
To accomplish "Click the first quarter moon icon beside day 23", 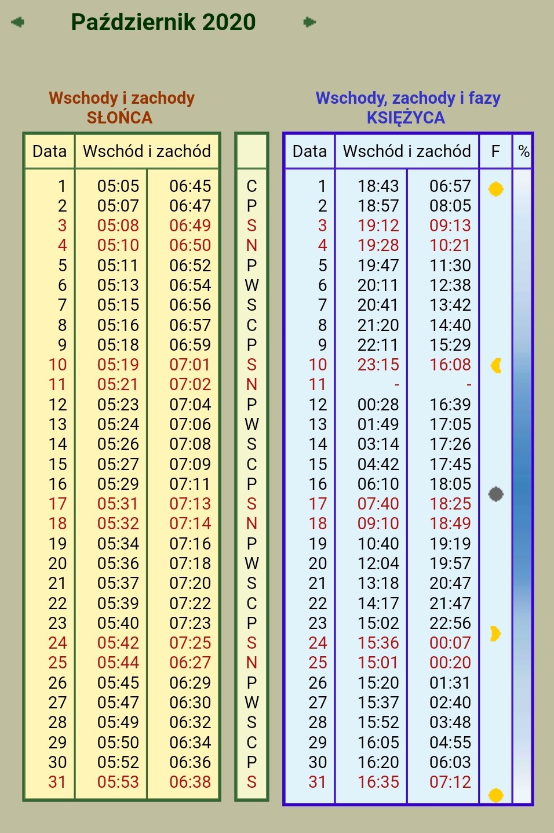I will 495,634.
